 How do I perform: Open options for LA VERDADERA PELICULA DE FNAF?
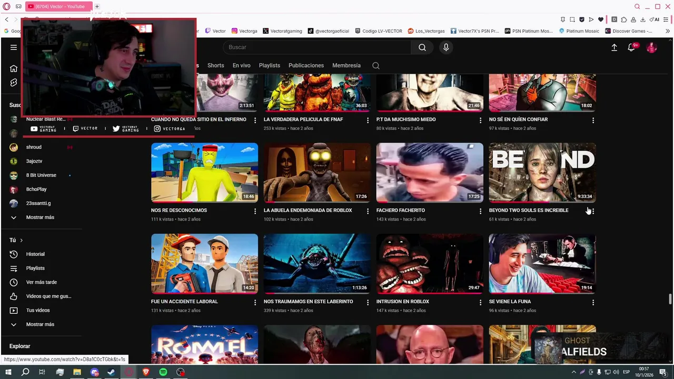[x=368, y=121]
